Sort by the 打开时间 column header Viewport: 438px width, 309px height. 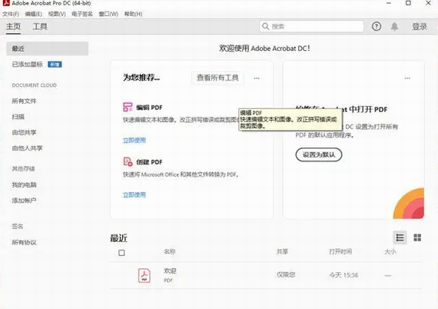point(340,251)
